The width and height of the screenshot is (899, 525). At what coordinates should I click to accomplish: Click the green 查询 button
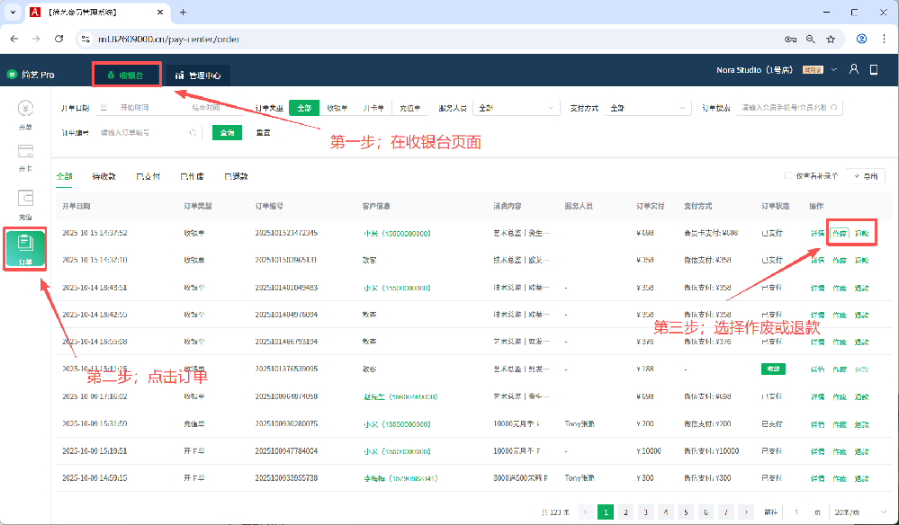[227, 133]
